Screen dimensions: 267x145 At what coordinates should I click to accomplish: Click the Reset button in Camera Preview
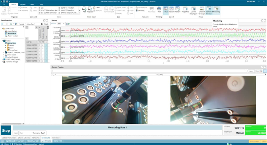pos(251,71)
